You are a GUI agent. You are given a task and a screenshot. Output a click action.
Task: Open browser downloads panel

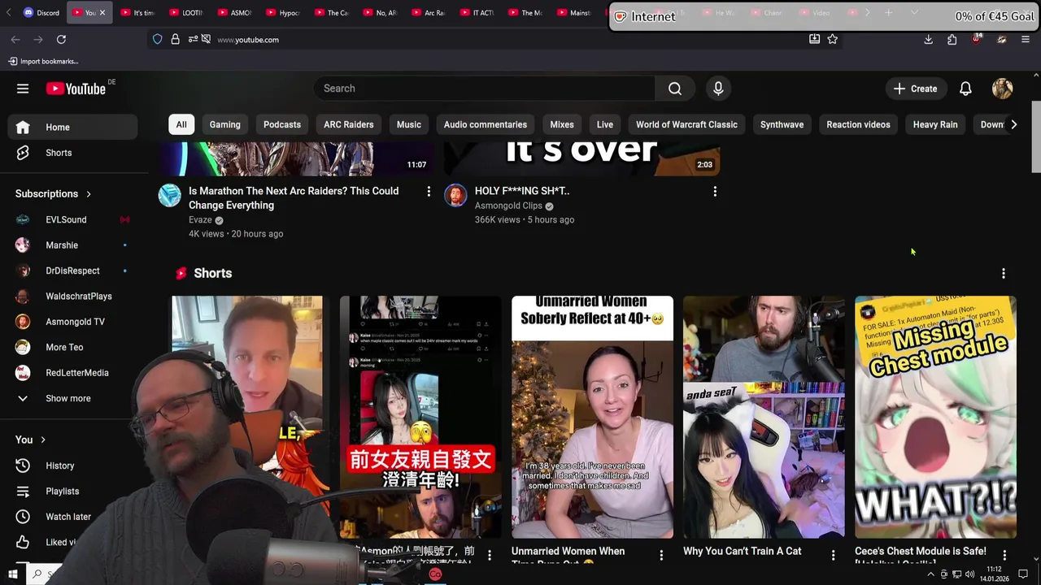point(928,39)
